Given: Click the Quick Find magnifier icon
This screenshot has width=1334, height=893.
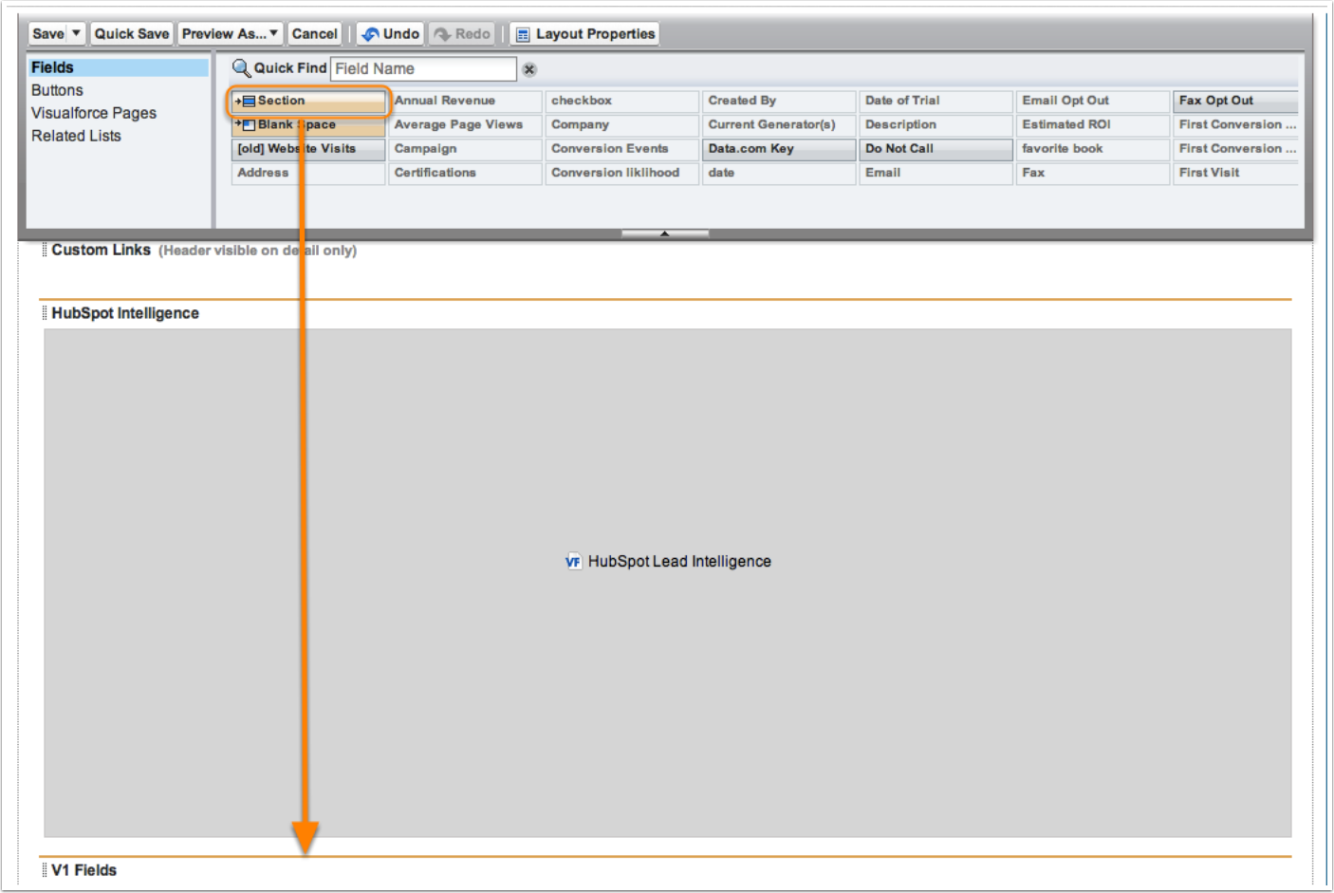Looking at the screenshot, I should (241, 68).
